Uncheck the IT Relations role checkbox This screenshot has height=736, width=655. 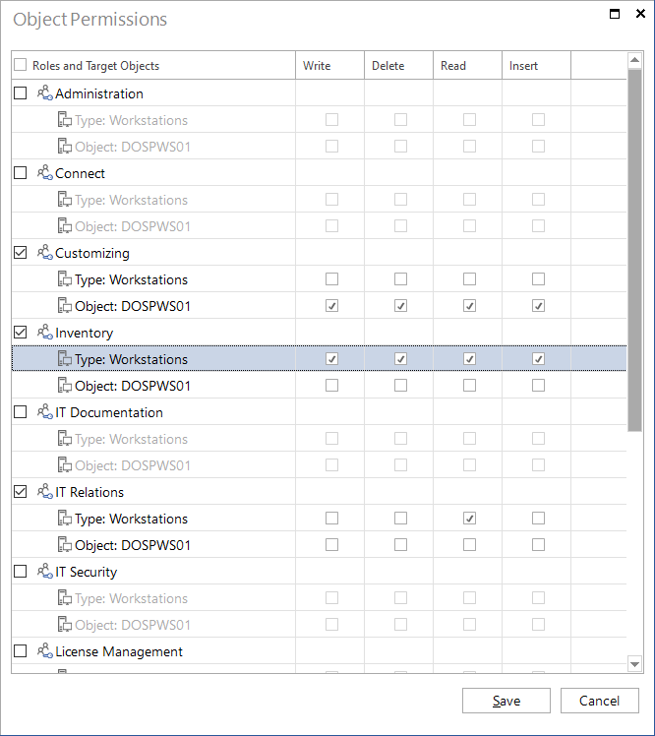tap(21, 491)
